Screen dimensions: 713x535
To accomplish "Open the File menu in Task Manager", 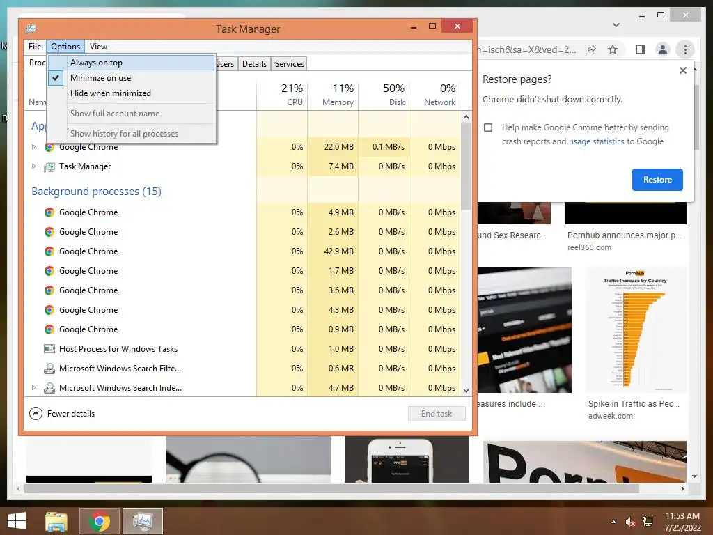I will 35,47.
